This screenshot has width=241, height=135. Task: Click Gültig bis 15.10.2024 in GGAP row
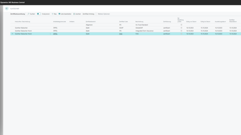pyautogui.click(x=204, y=28)
